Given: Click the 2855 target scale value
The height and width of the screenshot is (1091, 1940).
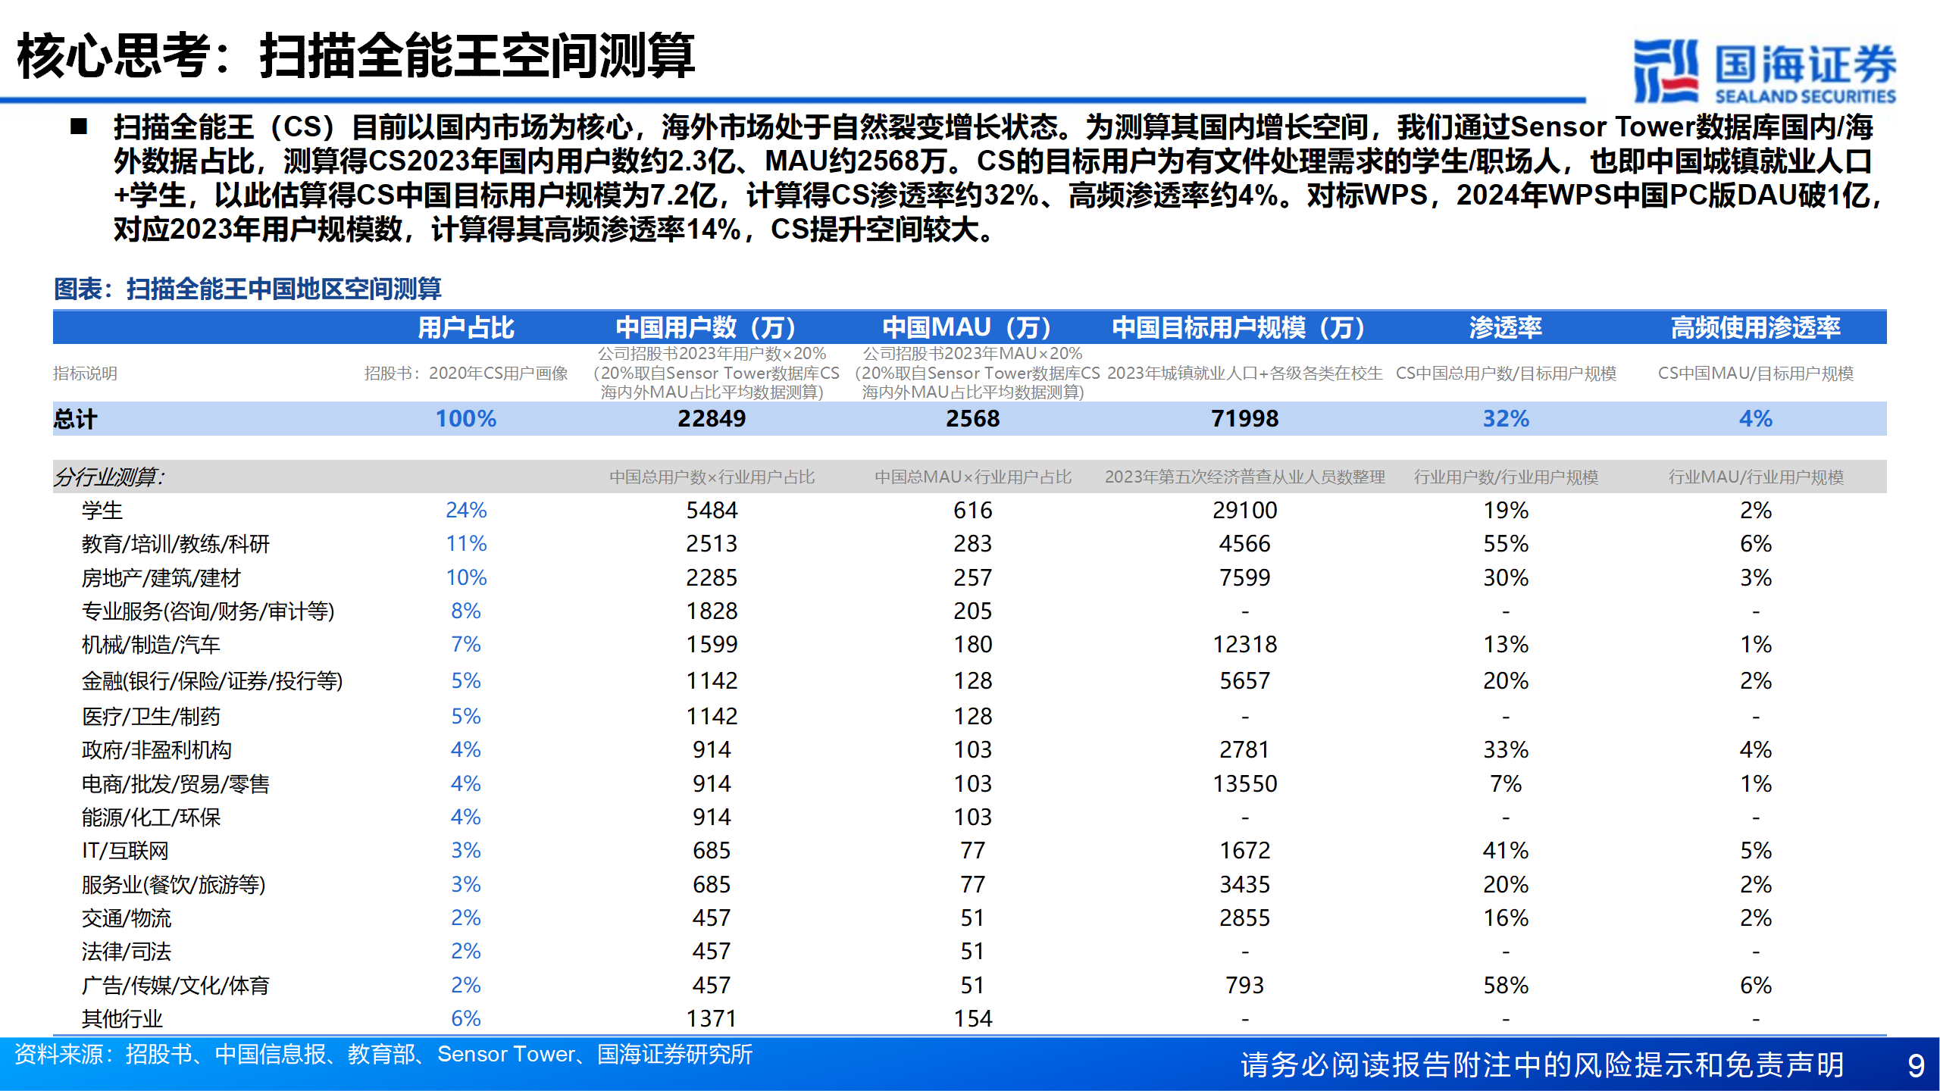Looking at the screenshot, I should pyautogui.click(x=1244, y=918).
